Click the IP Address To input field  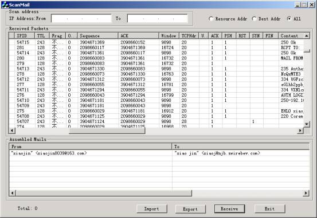(158, 18)
